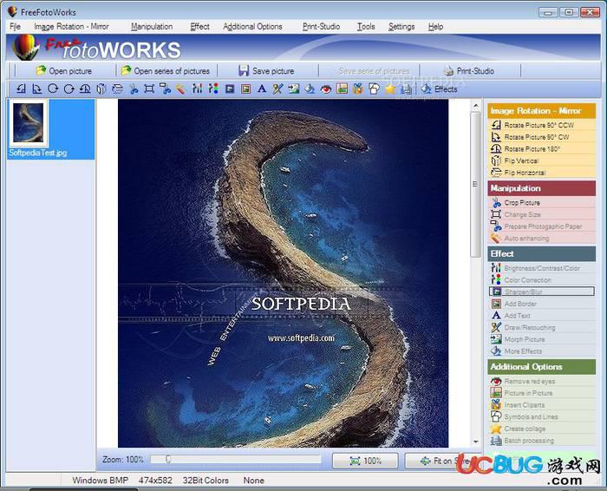This screenshot has width=607, height=491.
Task: Open the Tools menu
Action: click(366, 27)
